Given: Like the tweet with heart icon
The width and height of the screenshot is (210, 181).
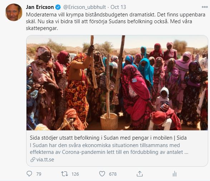Looking at the screenshot, I should (102, 174).
